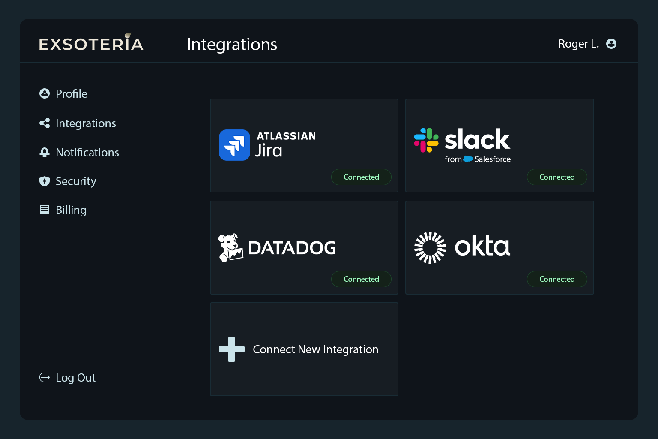This screenshot has width=658, height=439.
Task: Click the Connected badge on Jira card
Action: (x=361, y=177)
